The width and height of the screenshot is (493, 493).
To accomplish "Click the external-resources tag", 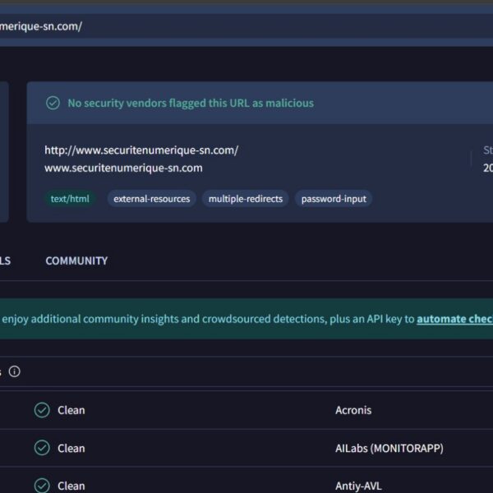I will pyautogui.click(x=151, y=199).
